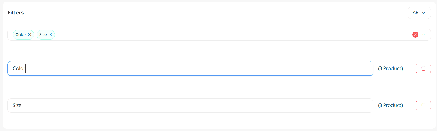Remove the Size tag with its X
This screenshot has height=131, width=437.
(x=50, y=35)
